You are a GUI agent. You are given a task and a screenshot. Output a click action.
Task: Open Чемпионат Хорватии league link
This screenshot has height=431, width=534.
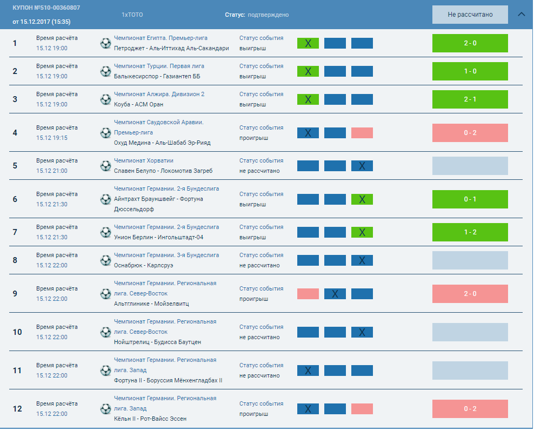(143, 160)
